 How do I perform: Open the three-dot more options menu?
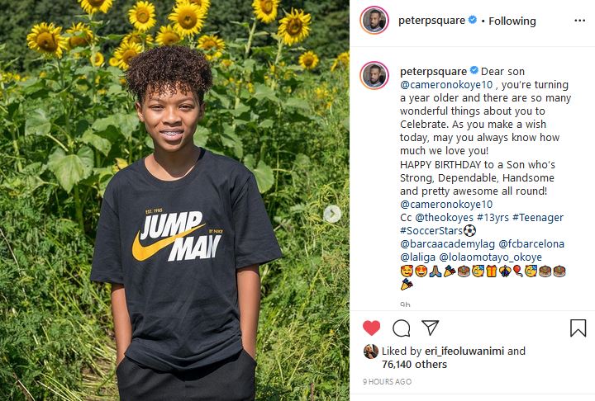click(x=579, y=21)
